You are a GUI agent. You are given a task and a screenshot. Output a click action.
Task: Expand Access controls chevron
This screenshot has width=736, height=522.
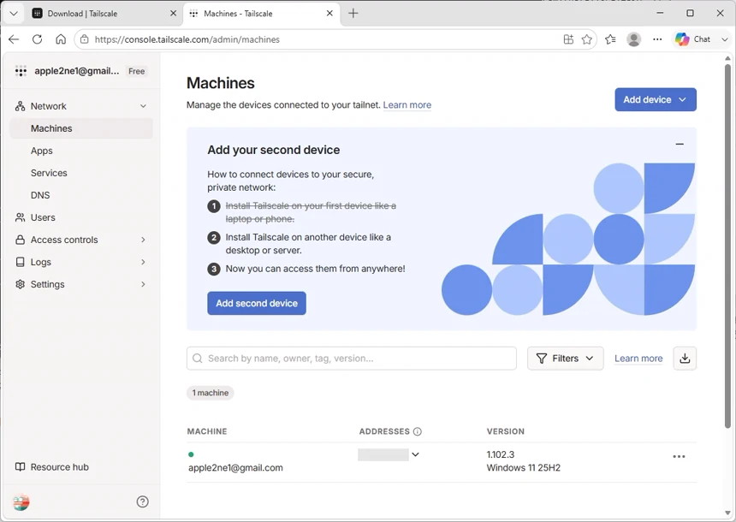143,240
